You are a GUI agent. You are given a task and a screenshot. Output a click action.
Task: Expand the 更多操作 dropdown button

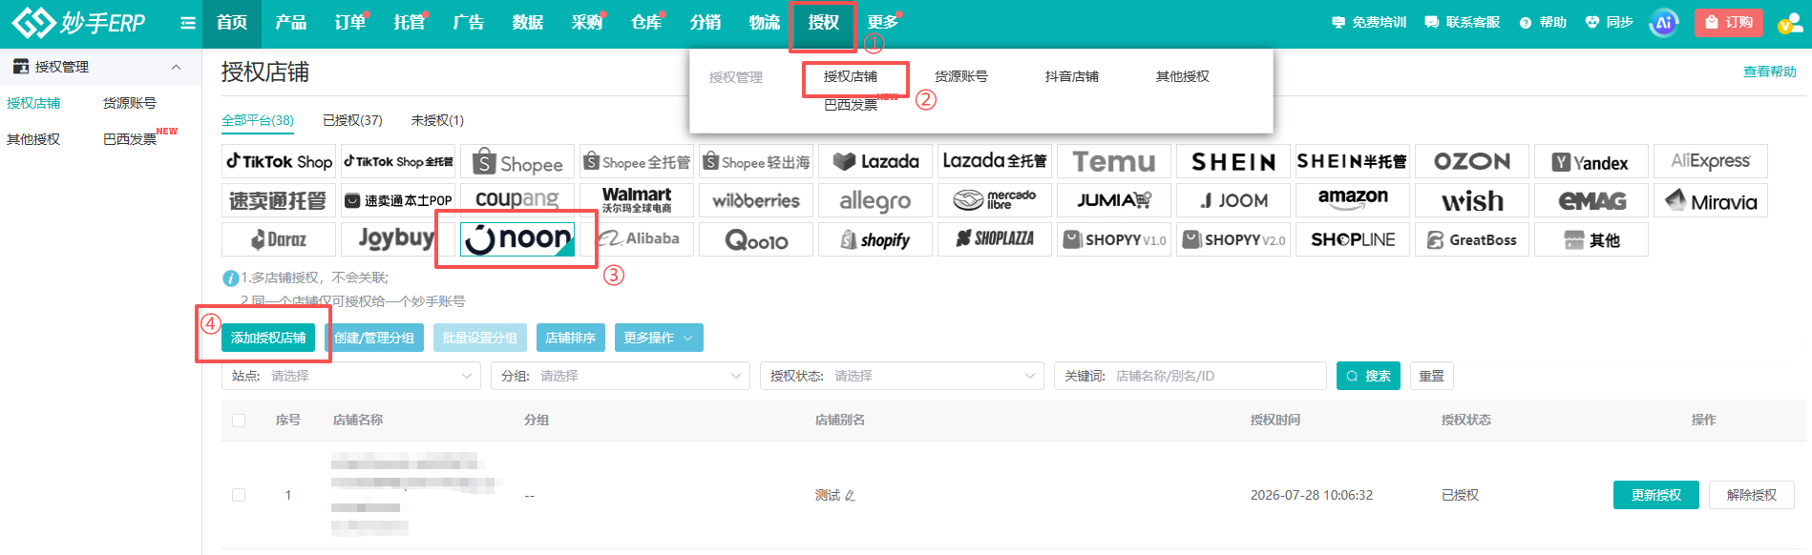pos(659,338)
